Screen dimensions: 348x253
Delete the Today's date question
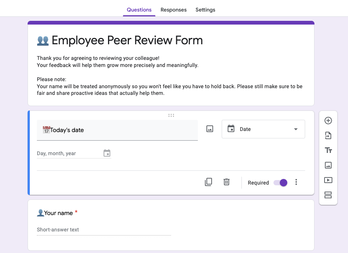click(226, 182)
